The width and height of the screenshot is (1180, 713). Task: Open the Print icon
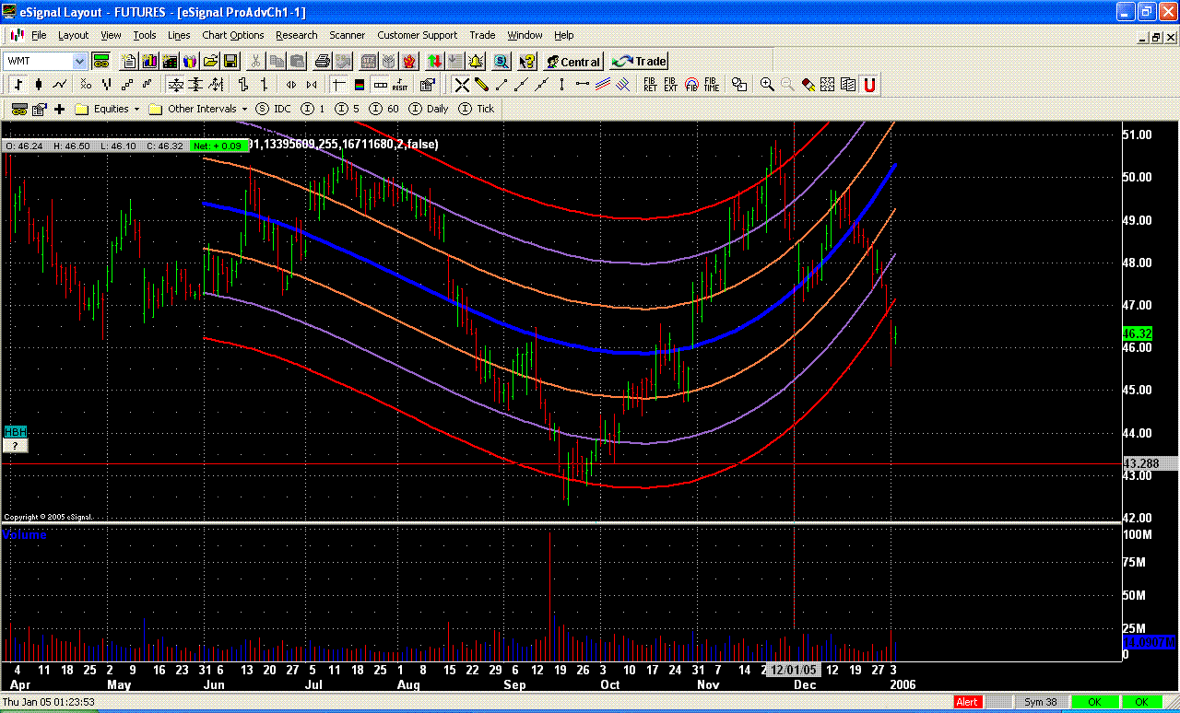(323, 61)
